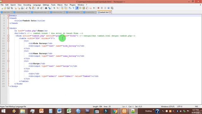Redo the edit from toolbar

41,8
